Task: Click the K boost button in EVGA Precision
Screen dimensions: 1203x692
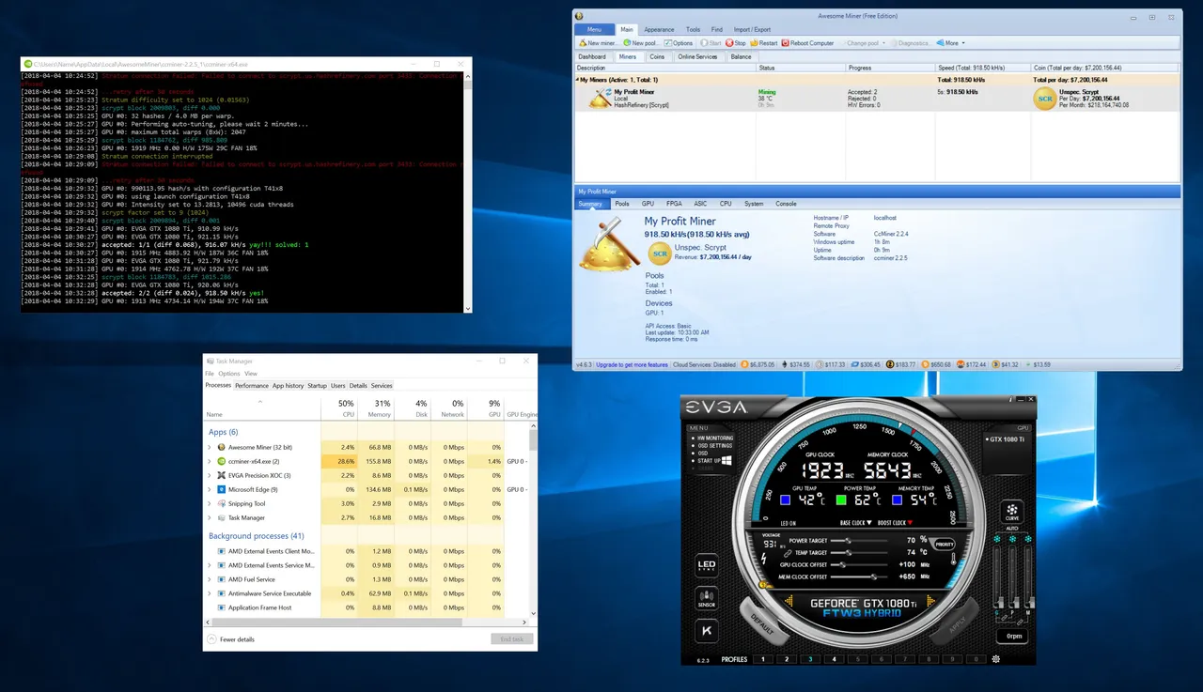Action: (x=706, y=630)
